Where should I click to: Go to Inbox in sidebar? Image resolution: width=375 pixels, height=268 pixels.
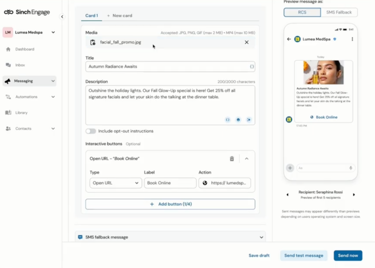[20, 65]
